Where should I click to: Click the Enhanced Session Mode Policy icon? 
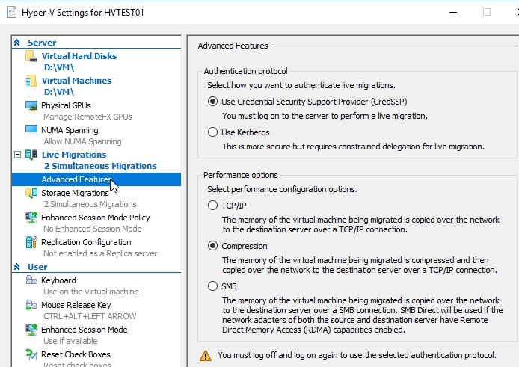coord(31,218)
